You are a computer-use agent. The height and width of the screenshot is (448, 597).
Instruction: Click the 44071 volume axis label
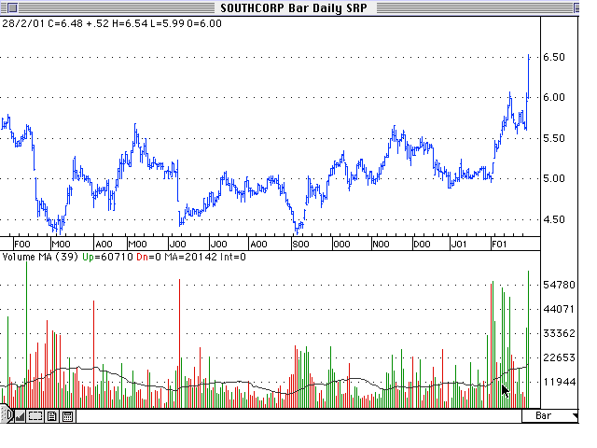point(559,309)
